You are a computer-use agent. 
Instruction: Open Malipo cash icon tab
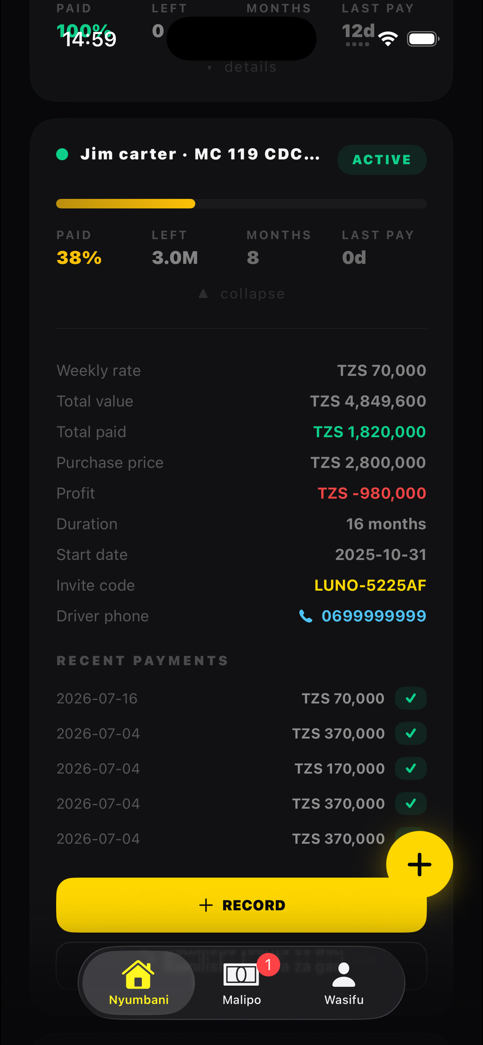241,974
